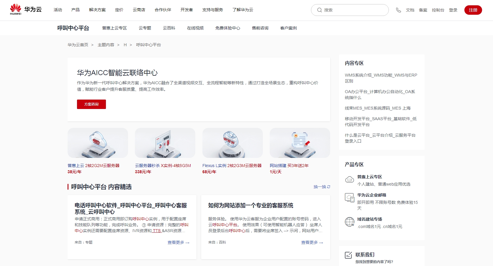Viewport: 493px width, 266px height.
Task: Select the 普惠上云专区 tab
Action: pyautogui.click(x=114, y=28)
